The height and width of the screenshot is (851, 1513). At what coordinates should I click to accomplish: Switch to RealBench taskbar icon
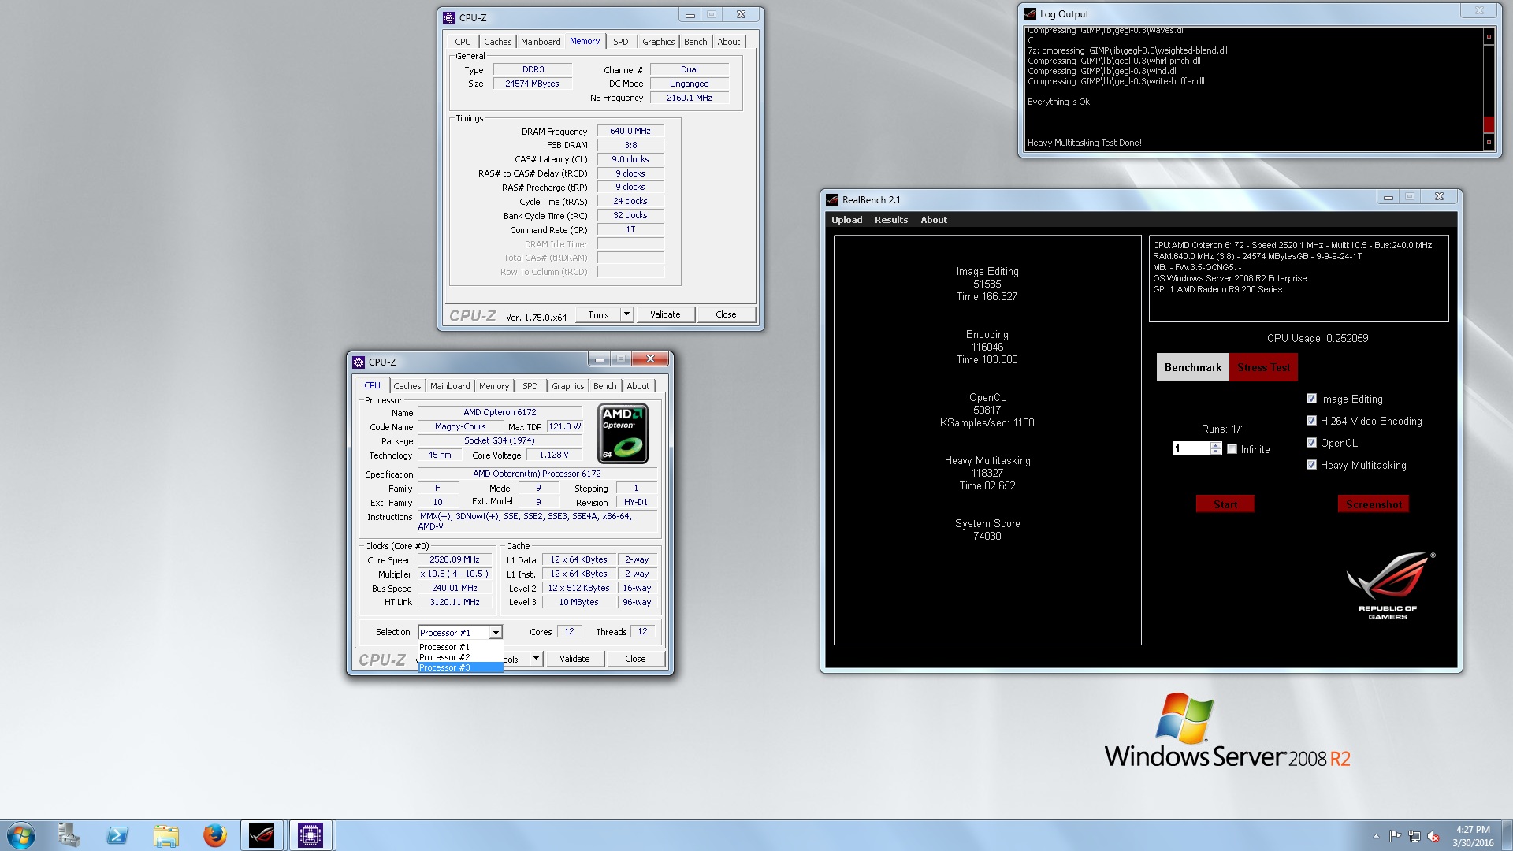click(262, 835)
